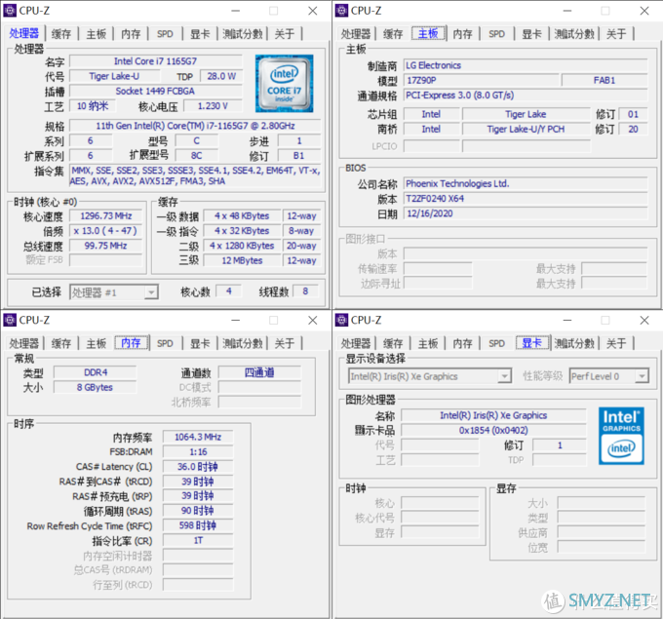Screen dimensions: 663x619
Task: Click CPU-Z app icon in memory window title bar
Action: [10, 320]
